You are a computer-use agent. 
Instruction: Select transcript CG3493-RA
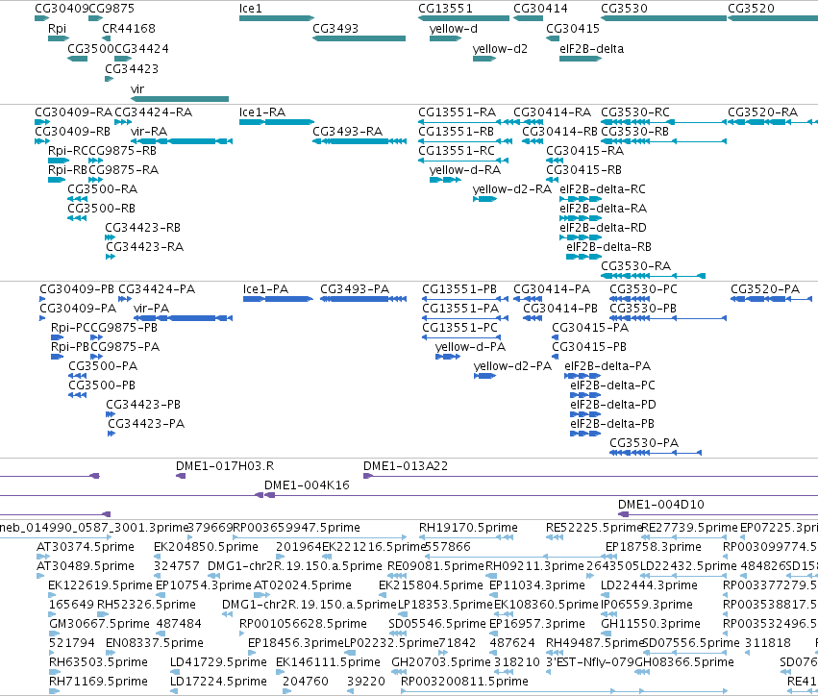coord(359,141)
